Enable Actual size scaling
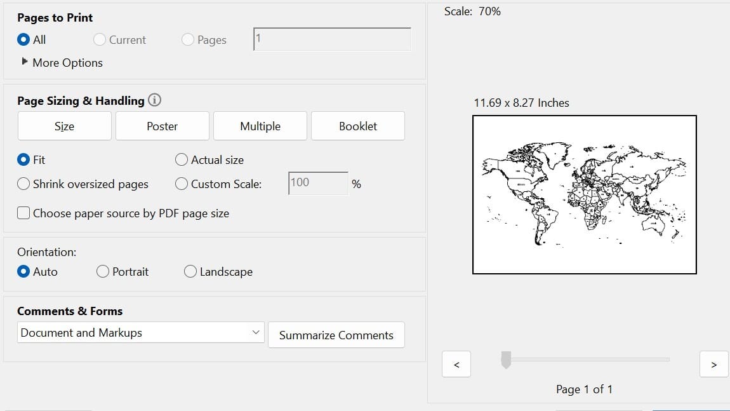The height and width of the screenshot is (411, 730). [181, 159]
